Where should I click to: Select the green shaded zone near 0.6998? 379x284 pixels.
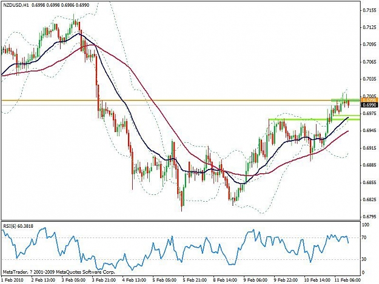(346, 100)
